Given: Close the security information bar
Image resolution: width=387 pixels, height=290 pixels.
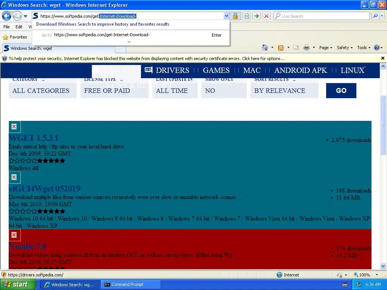Looking at the screenshot, I should tap(382, 58).
